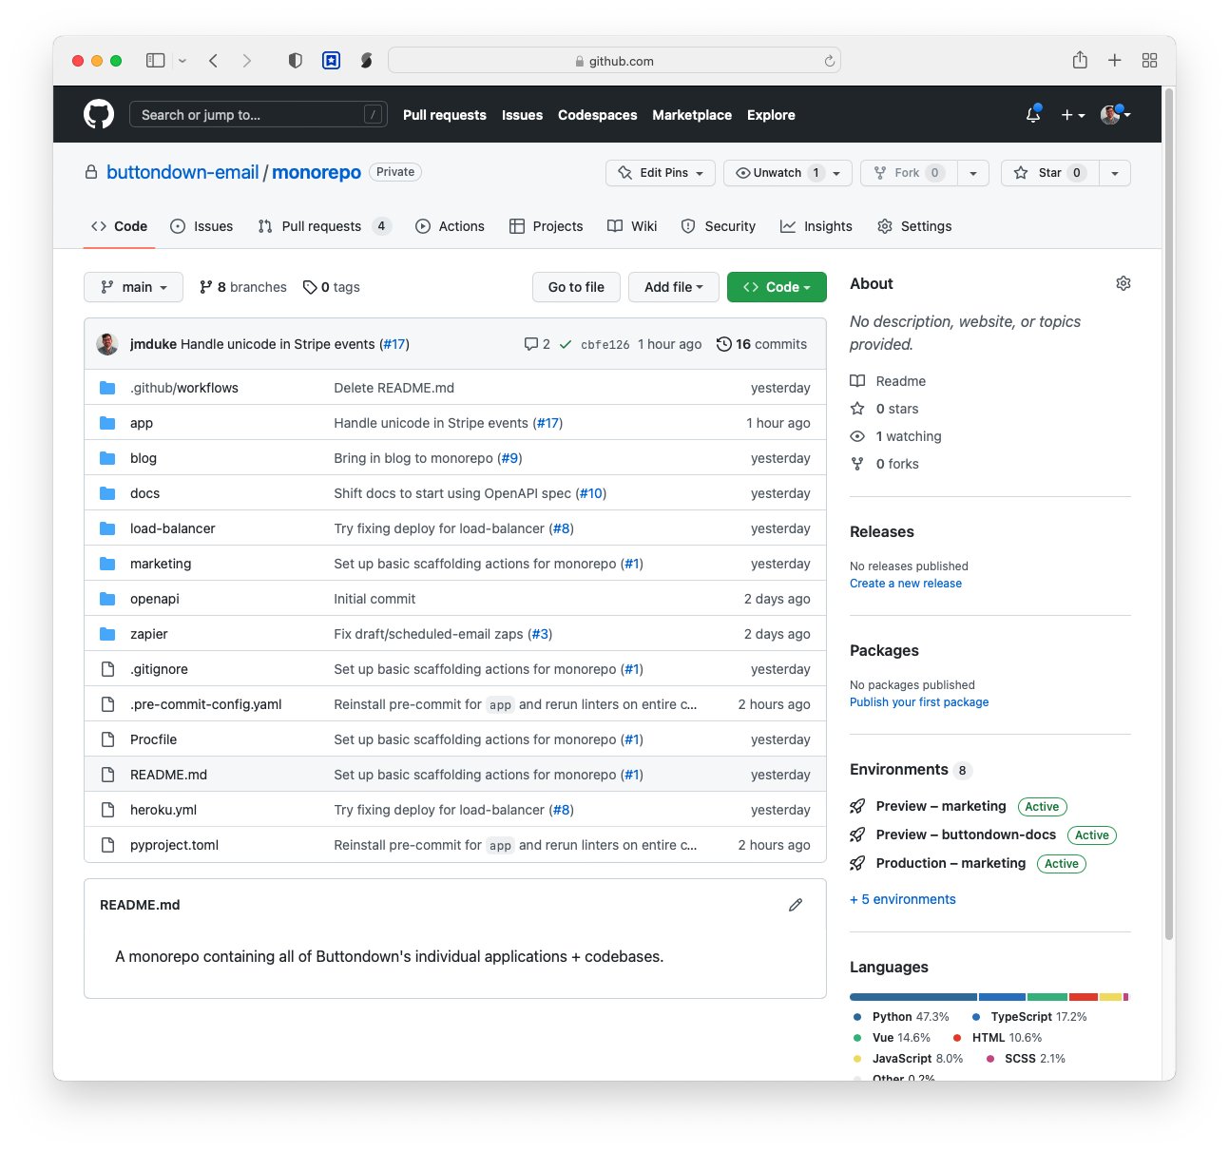Click Marketplace in the top nav

coord(692,115)
